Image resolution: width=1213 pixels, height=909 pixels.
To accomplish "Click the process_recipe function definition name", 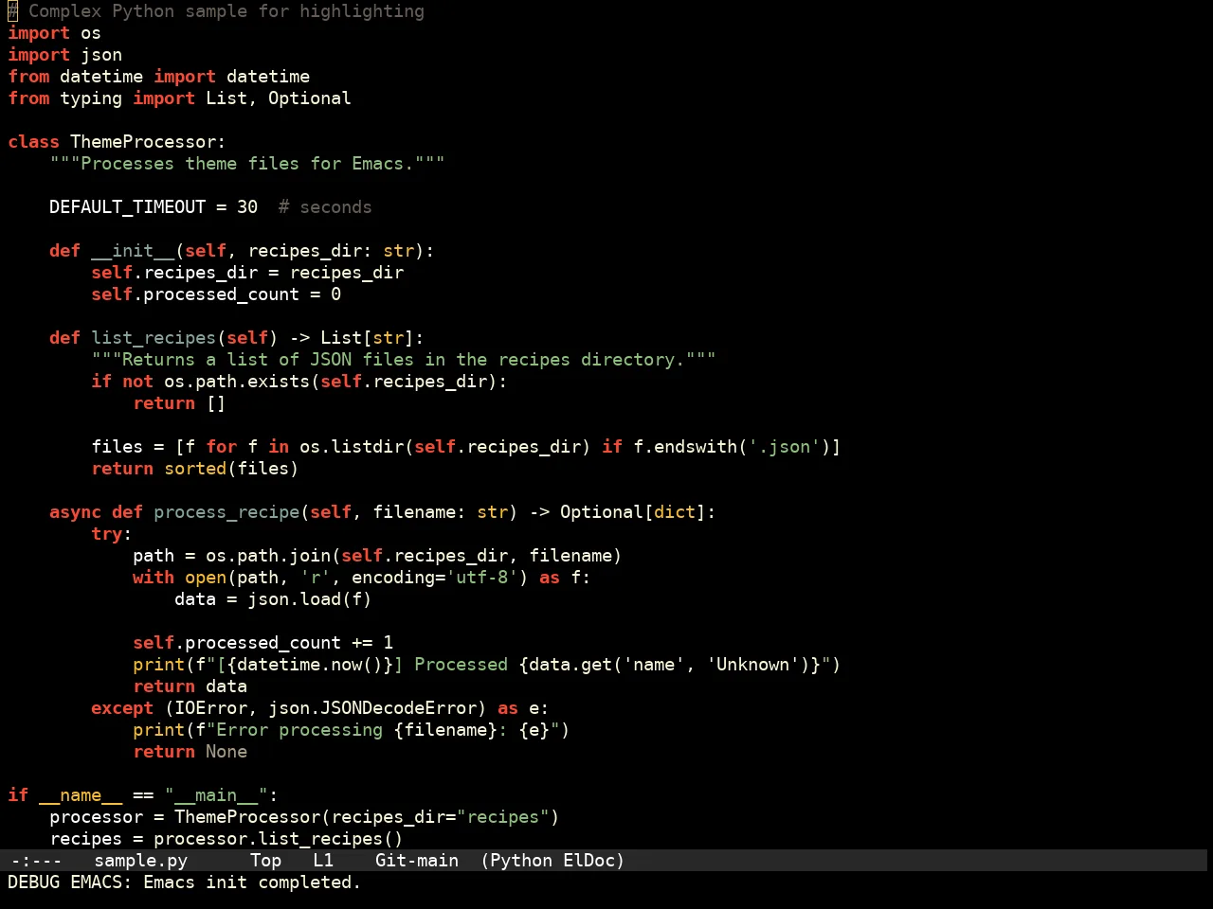I will pyautogui.click(x=226, y=512).
